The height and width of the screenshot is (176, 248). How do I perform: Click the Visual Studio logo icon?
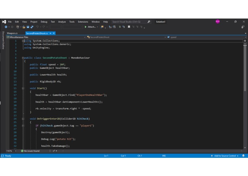click(4, 22)
